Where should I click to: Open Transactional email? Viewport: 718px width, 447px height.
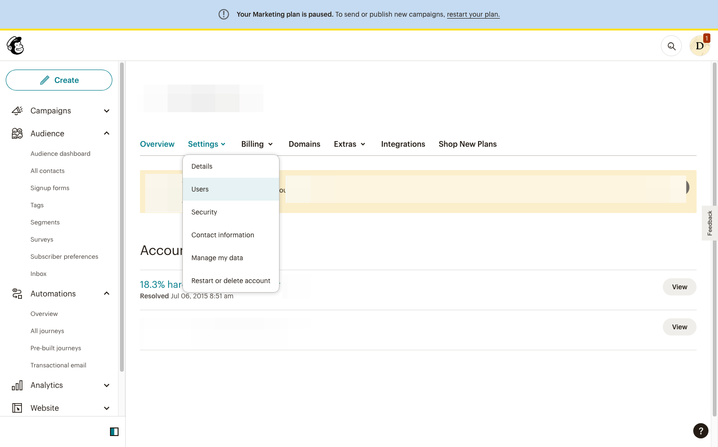tap(59, 365)
